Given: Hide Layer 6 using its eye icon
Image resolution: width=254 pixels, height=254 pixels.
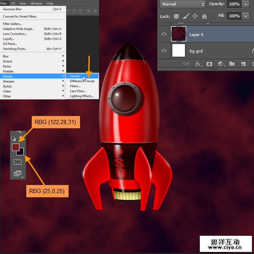Looking at the screenshot, I should [x=163, y=34].
